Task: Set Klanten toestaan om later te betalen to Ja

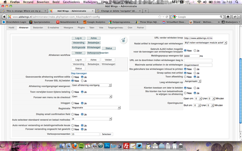Action: (195, 88)
